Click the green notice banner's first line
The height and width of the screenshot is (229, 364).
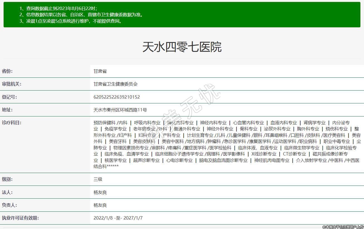58,8
